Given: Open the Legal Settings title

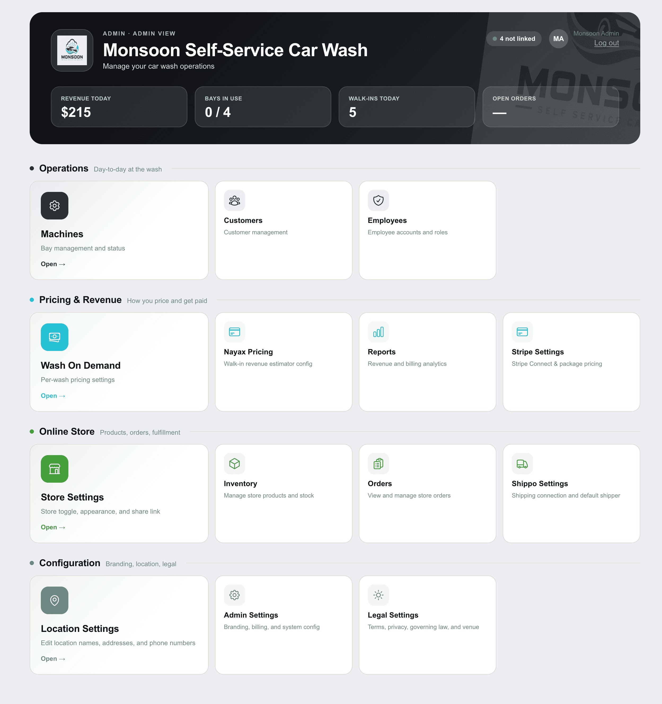Looking at the screenshot, I should click(x=393, y=615).
